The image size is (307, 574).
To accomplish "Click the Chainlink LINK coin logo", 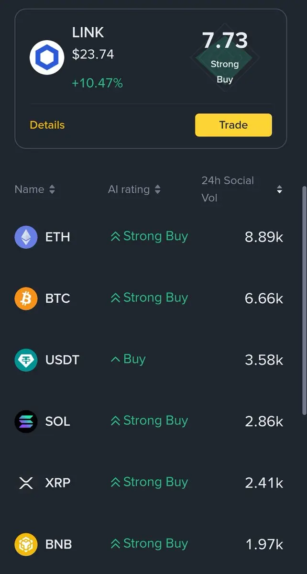I will pyautogui.click(x=47, y=57).
